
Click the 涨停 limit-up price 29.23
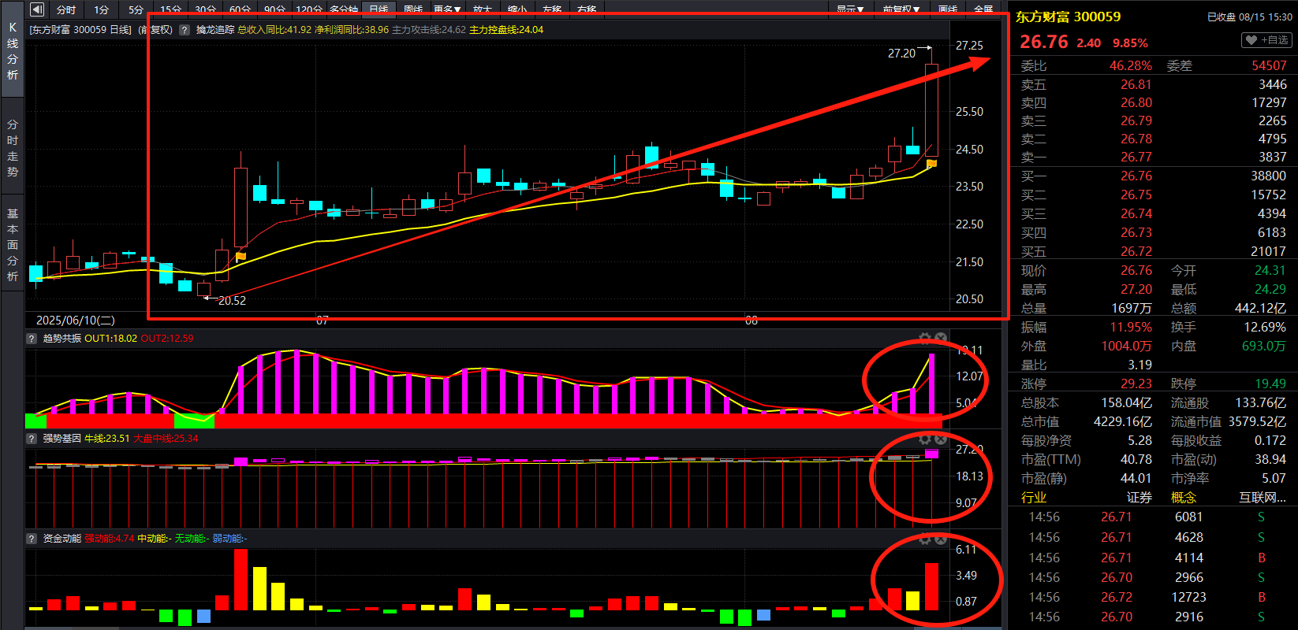[1136, 384]
